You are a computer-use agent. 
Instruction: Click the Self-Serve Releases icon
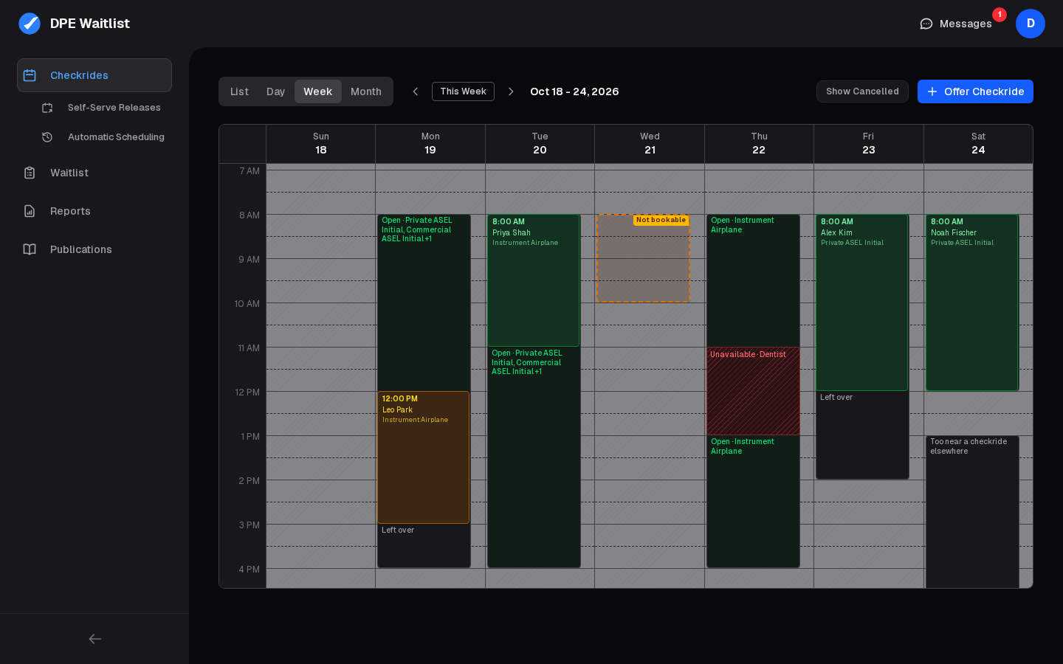point(47,108)
